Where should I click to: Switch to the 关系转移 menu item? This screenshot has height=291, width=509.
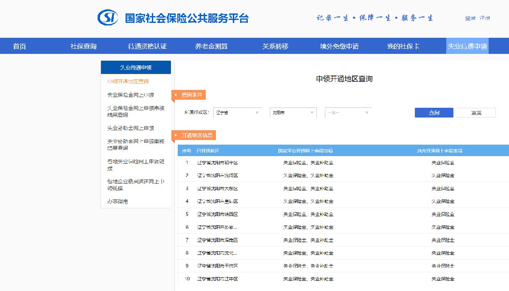pos(275,46)
